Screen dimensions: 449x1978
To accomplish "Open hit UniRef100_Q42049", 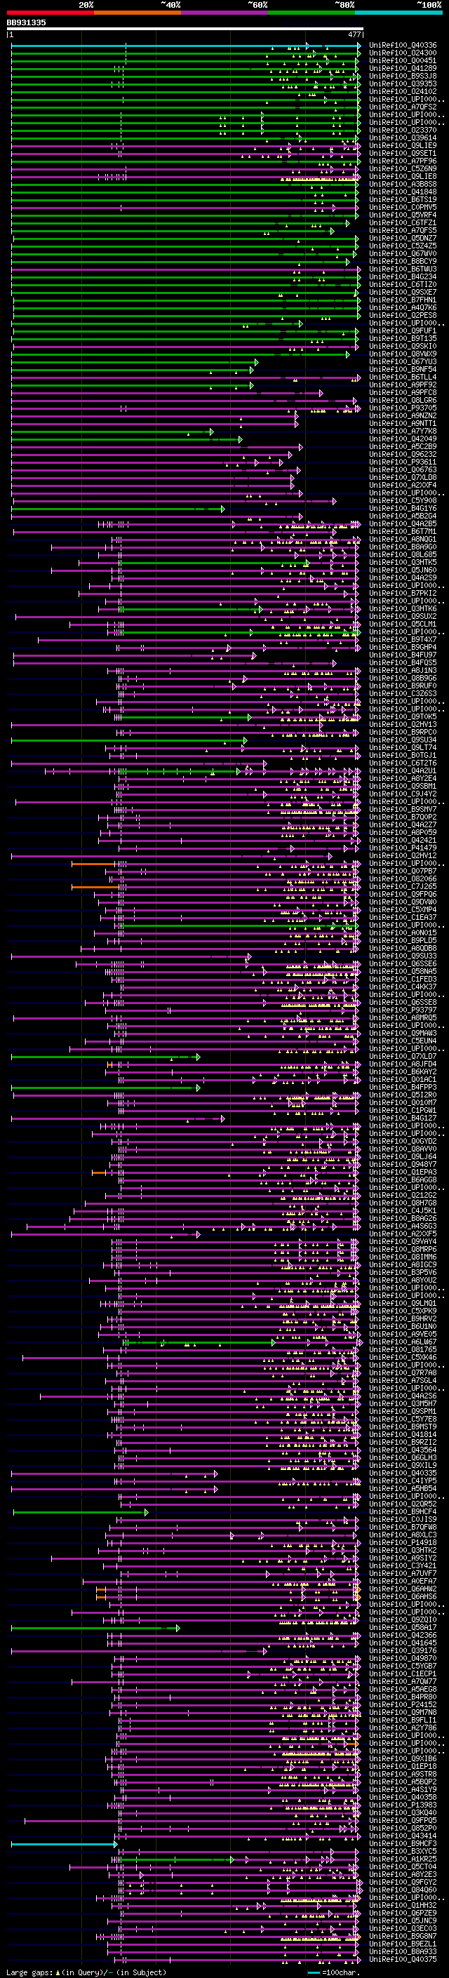I will pos(403,439).
